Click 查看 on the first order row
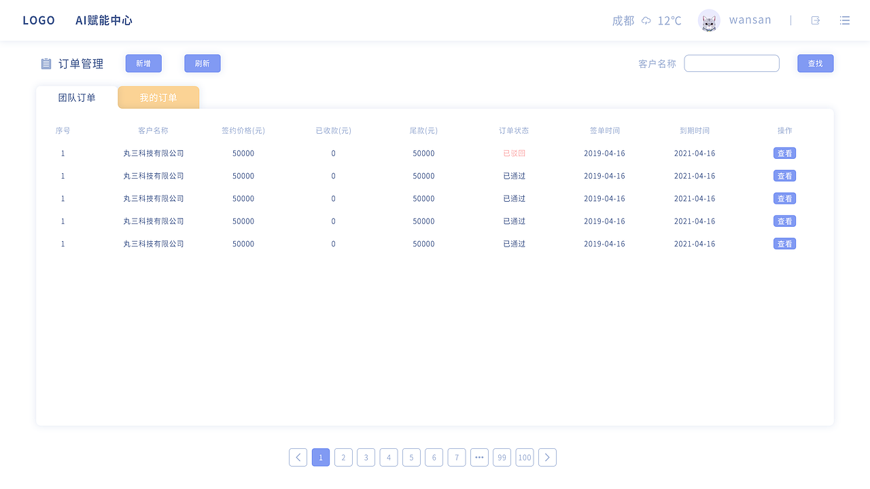The height and width of the screenshot is (489, 870). pyautogui.click(x=784, y=153)
